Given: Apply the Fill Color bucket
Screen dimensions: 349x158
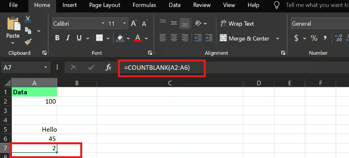Looking at the screenshot, I should (x=120, y=38).
